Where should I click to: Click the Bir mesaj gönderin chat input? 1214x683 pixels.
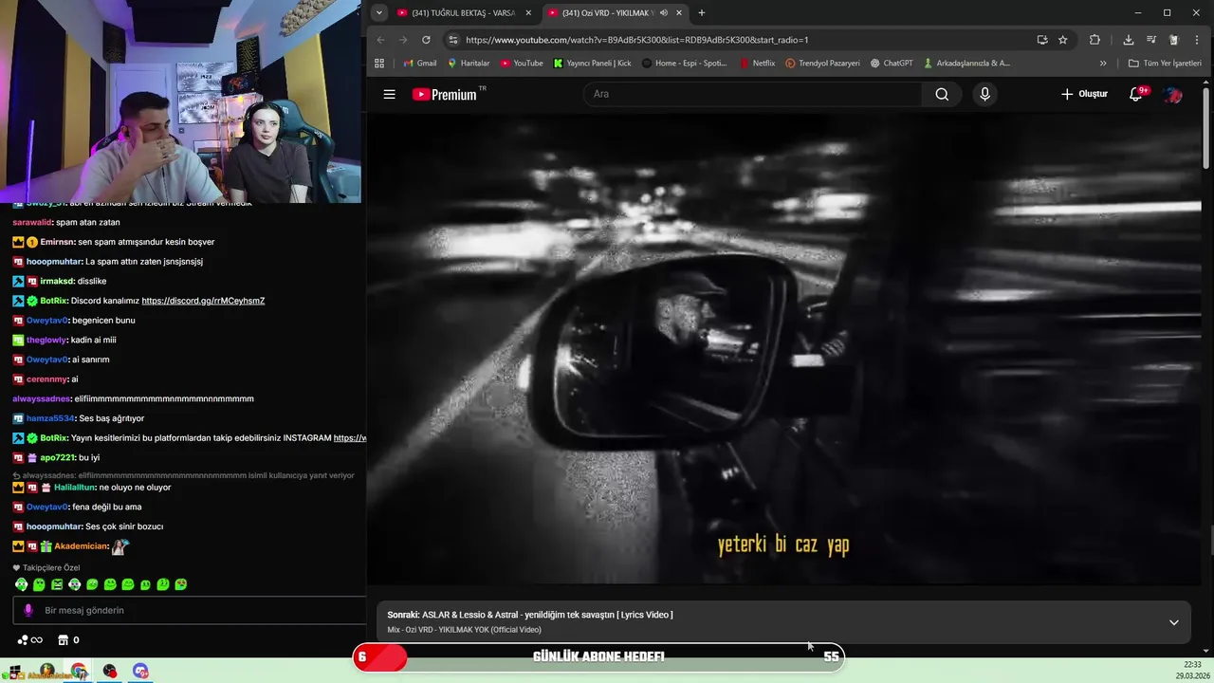point(190,610)
